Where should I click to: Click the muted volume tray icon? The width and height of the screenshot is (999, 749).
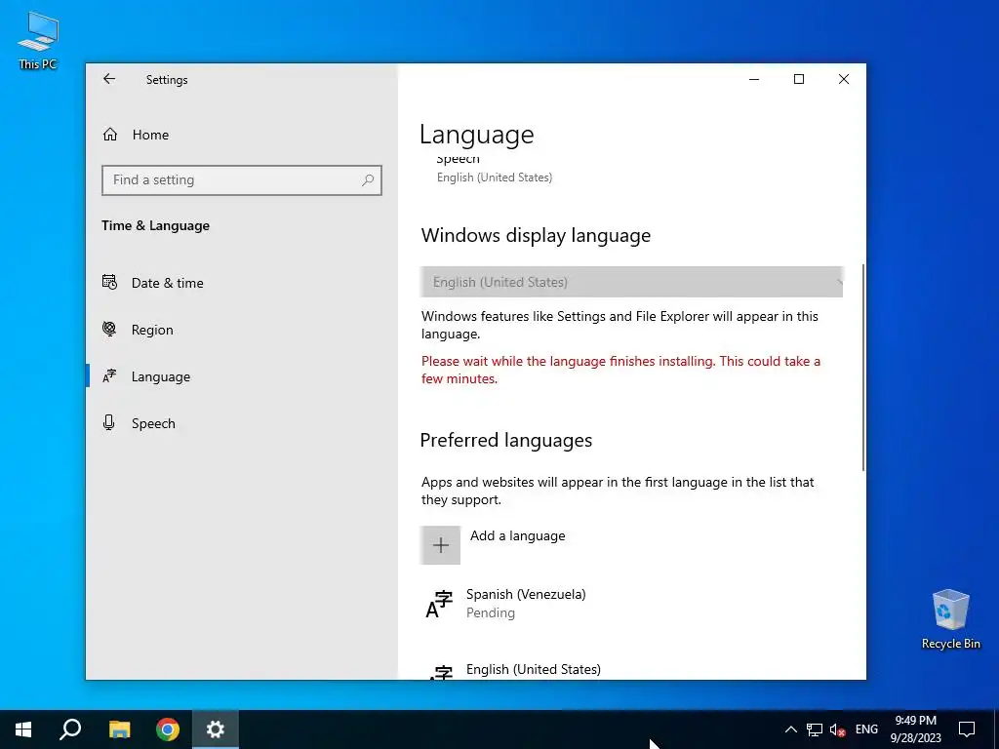(838, 729)
